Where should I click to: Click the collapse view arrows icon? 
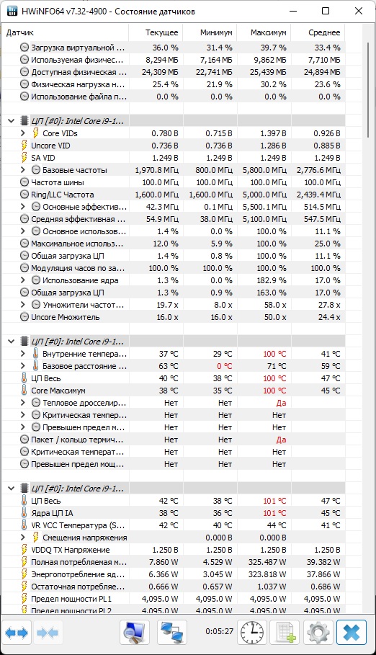tap(48, 633)
